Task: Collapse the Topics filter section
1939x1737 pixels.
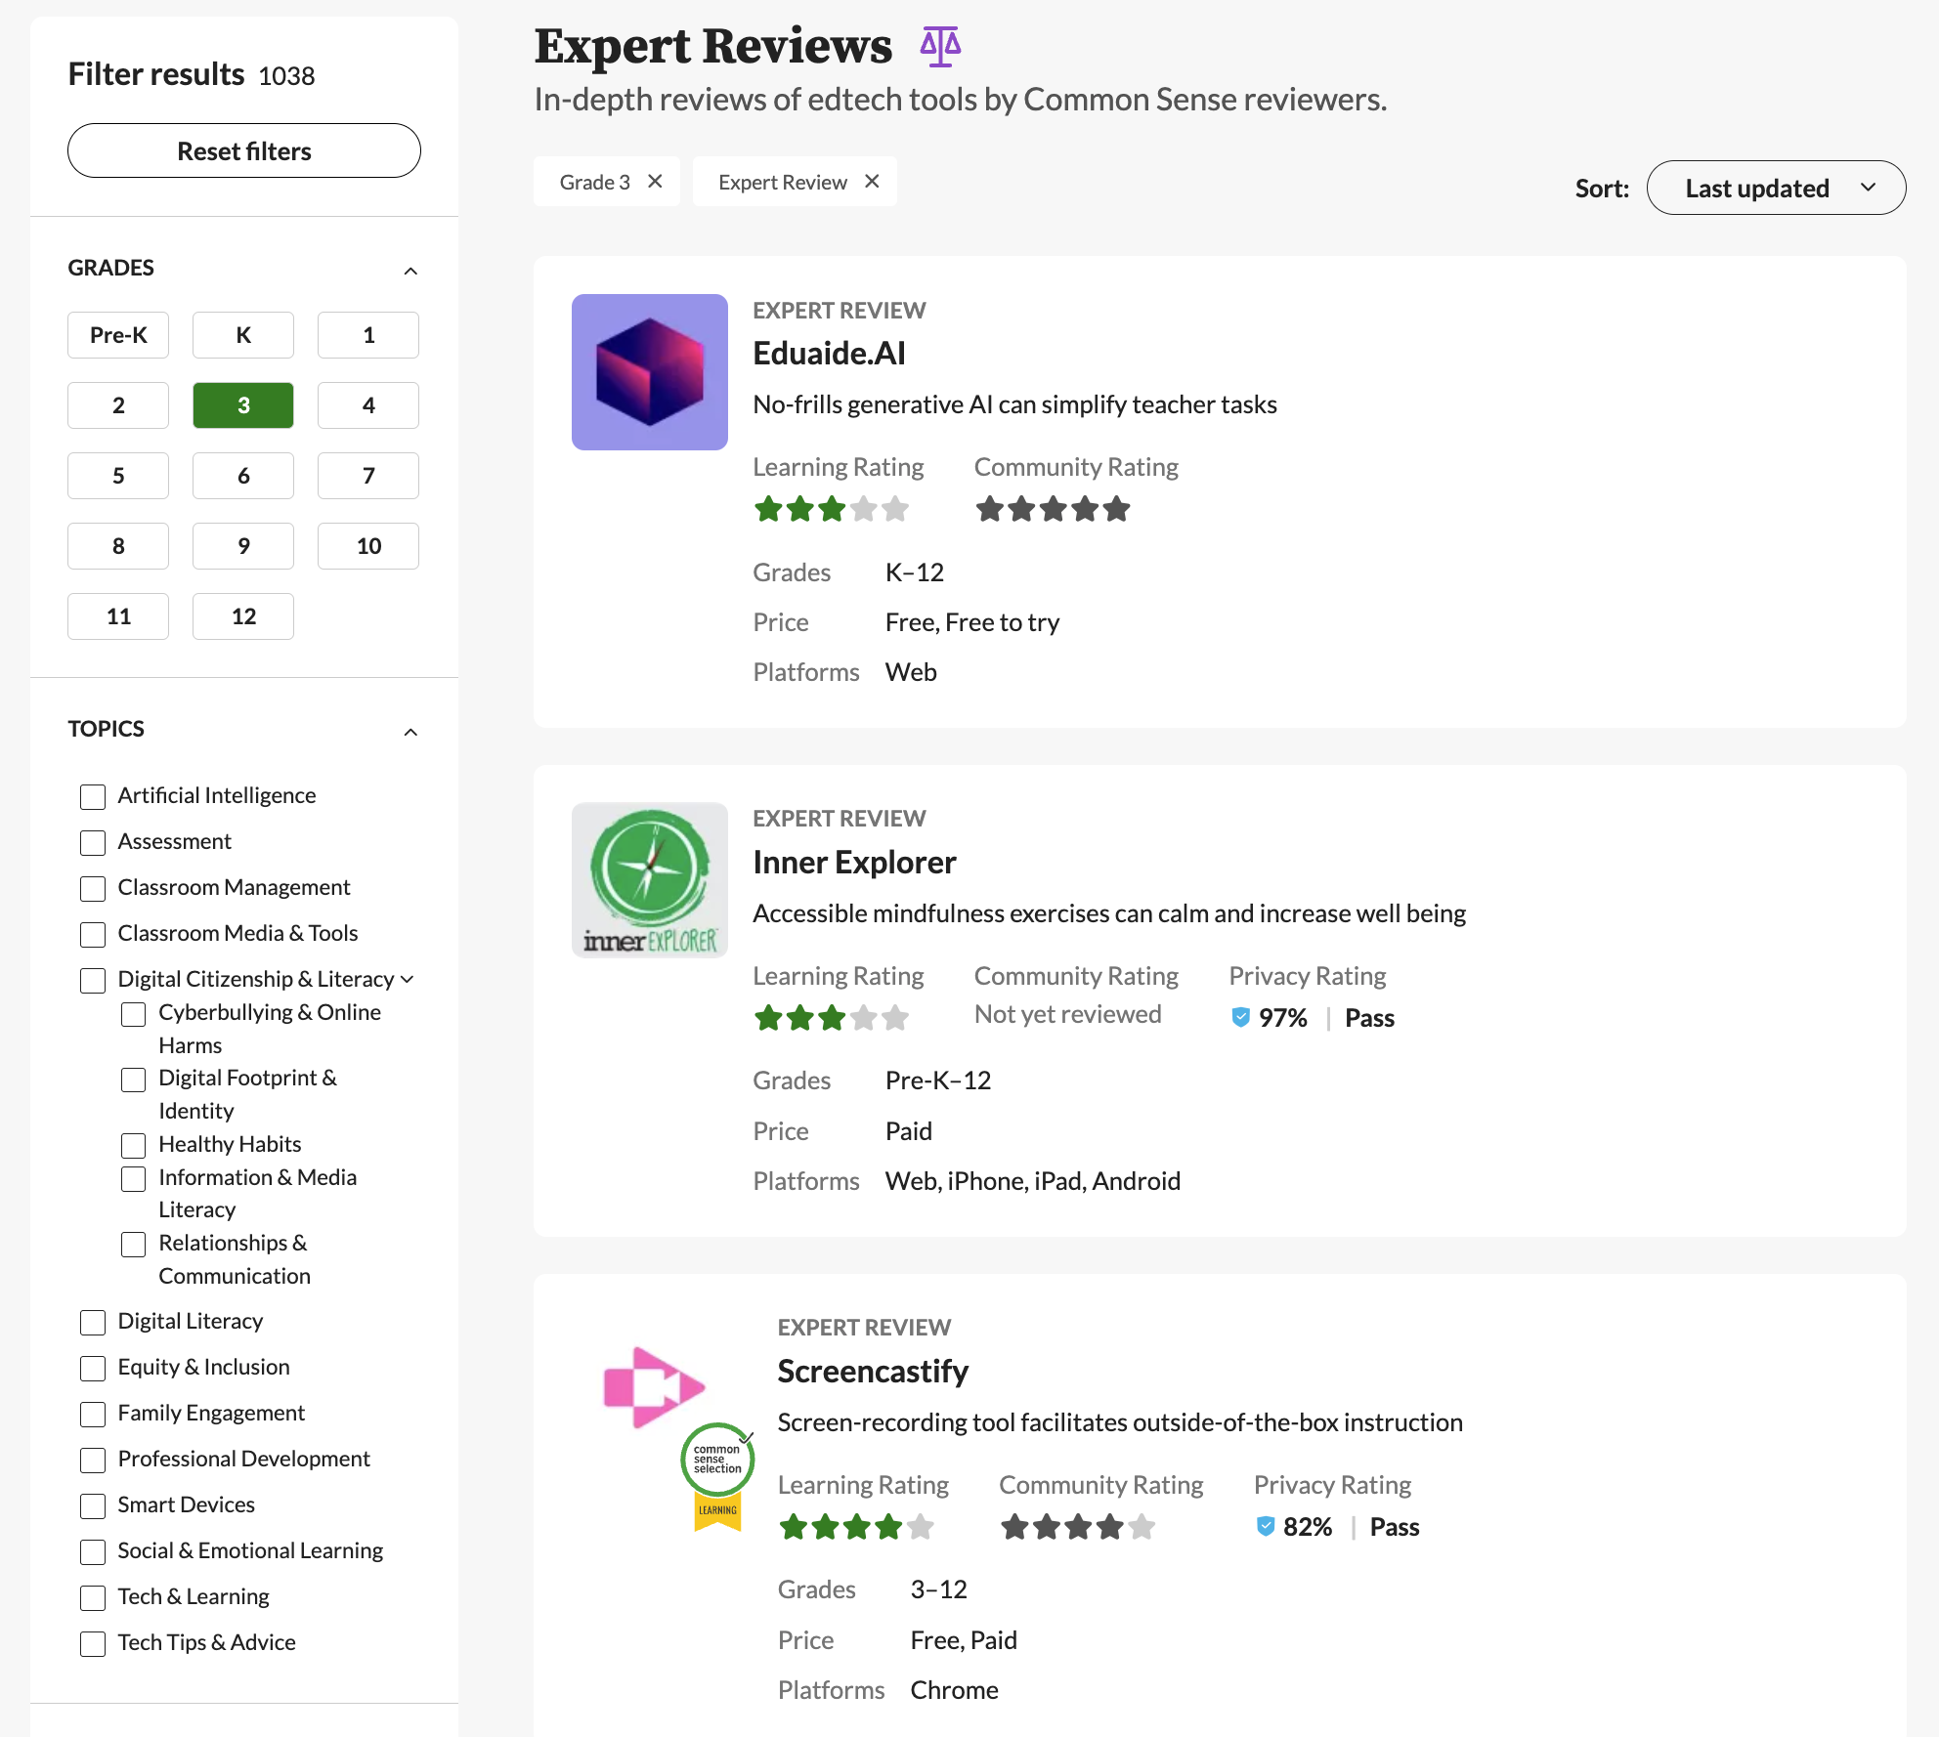Action: click(x=410, y=732)
